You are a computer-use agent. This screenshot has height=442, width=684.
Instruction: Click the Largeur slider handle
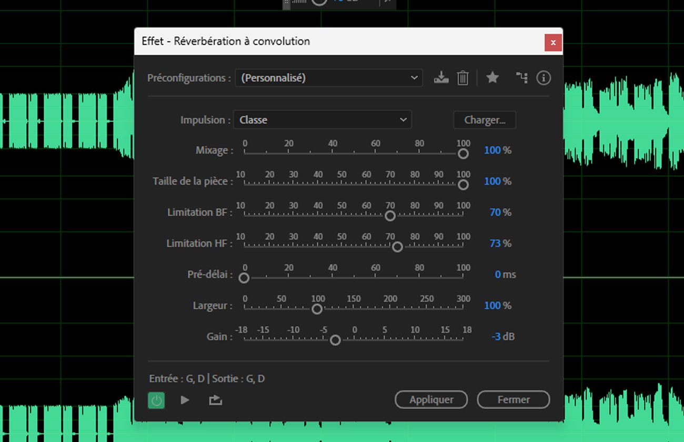point(317,309)
